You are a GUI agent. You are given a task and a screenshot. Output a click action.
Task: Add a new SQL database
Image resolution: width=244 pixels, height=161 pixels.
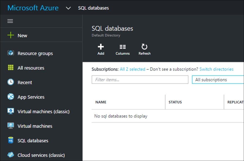[101, 49]
